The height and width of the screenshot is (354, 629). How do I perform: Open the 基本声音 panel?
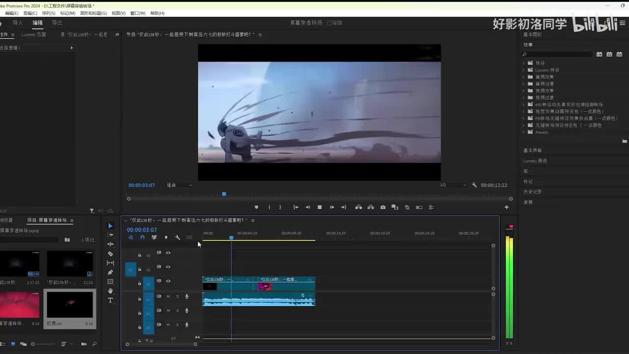click(x=533, y=150)
